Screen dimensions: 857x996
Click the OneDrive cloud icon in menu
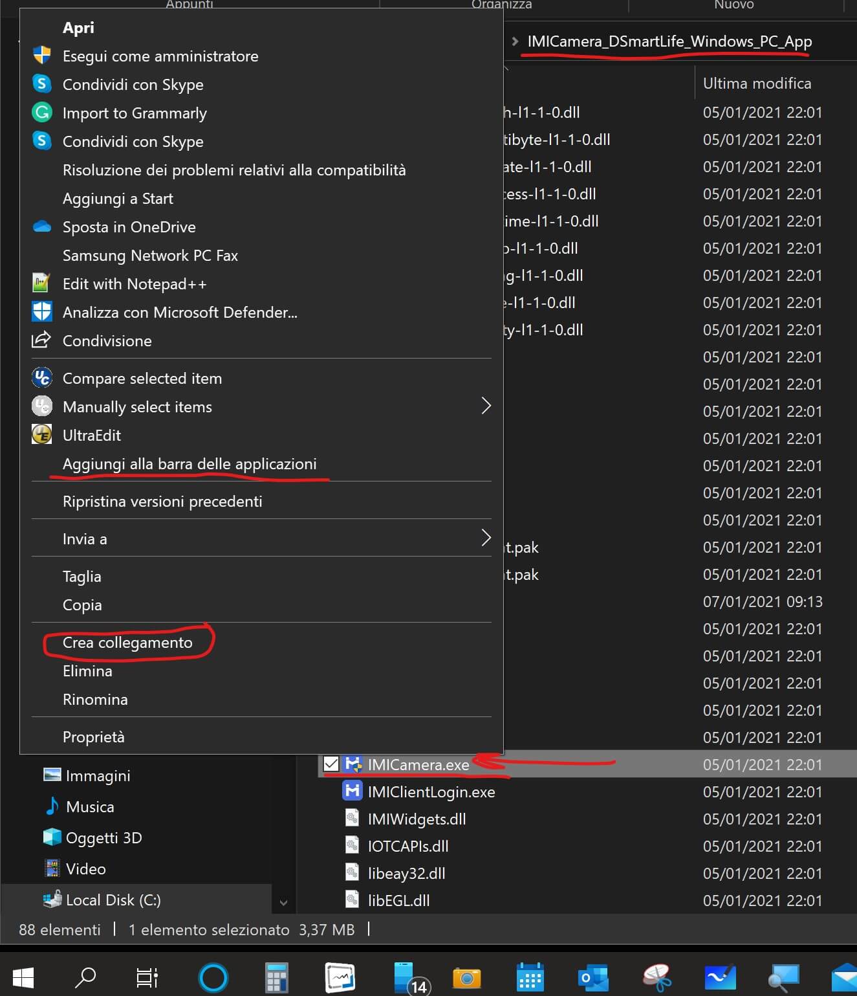coord(42,227)
